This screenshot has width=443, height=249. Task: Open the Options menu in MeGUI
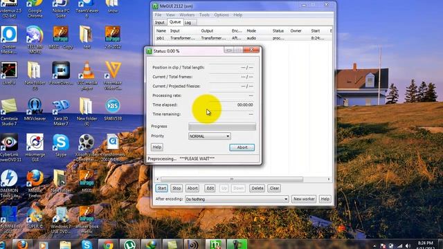[221, 15]
